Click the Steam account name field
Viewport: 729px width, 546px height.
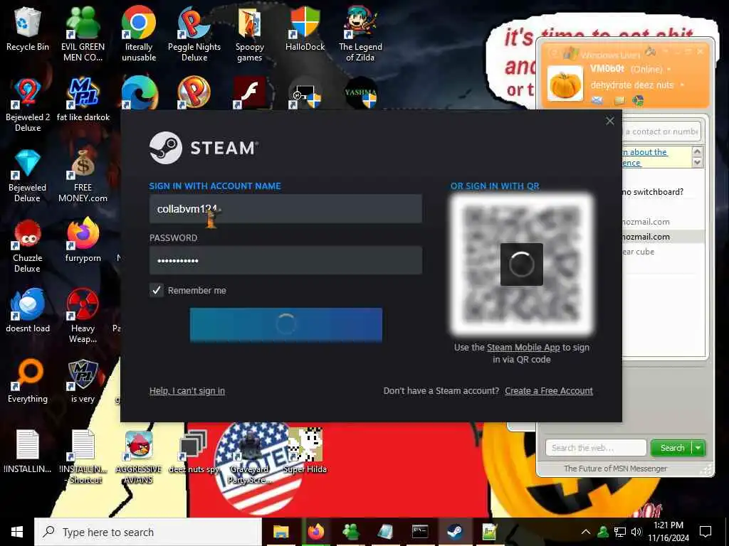tap(285, 209)
